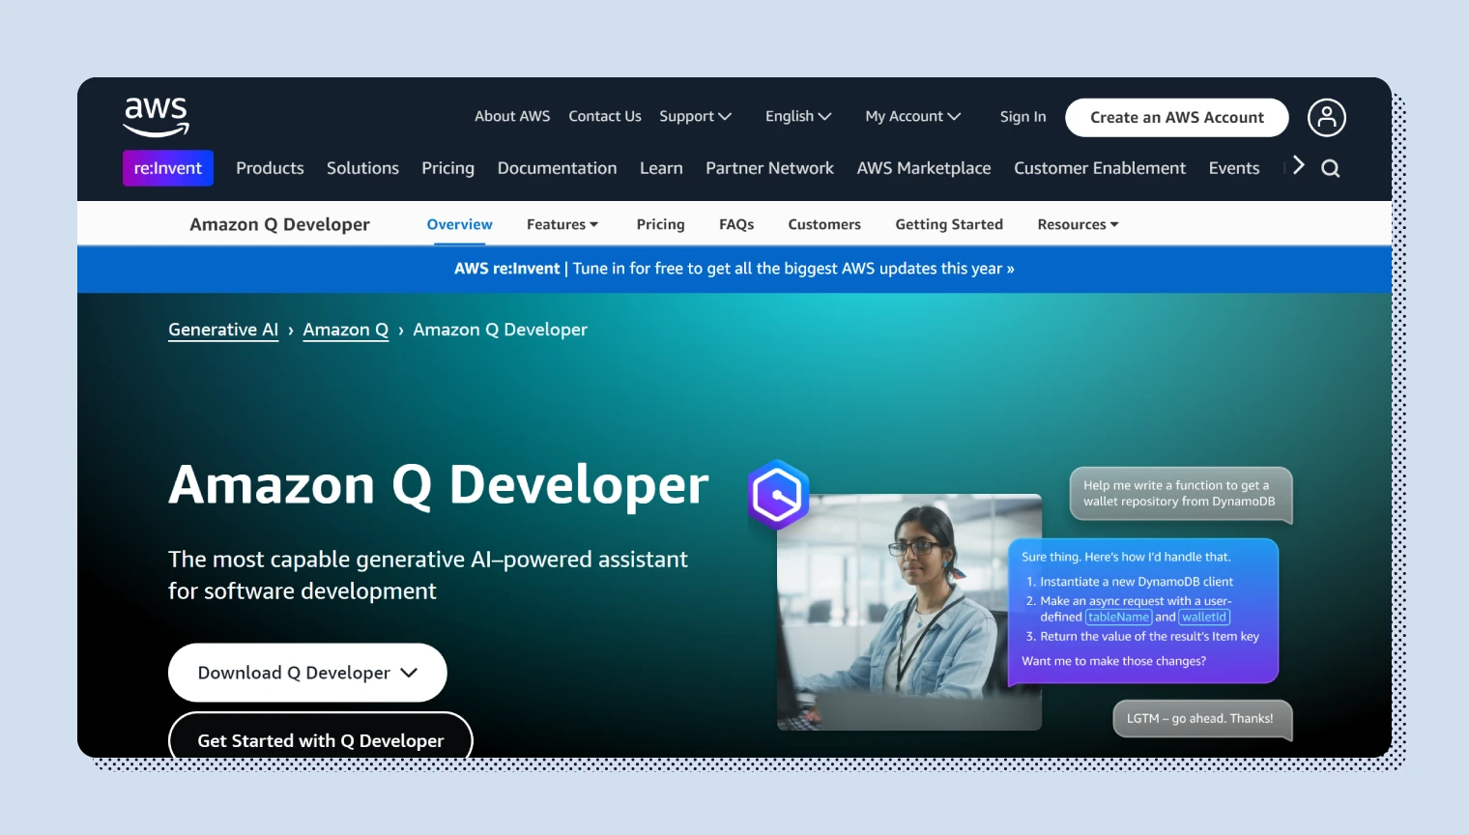
Task: Select the Getting Started tab
Action: pyautogui.click(x=949, y=224)
